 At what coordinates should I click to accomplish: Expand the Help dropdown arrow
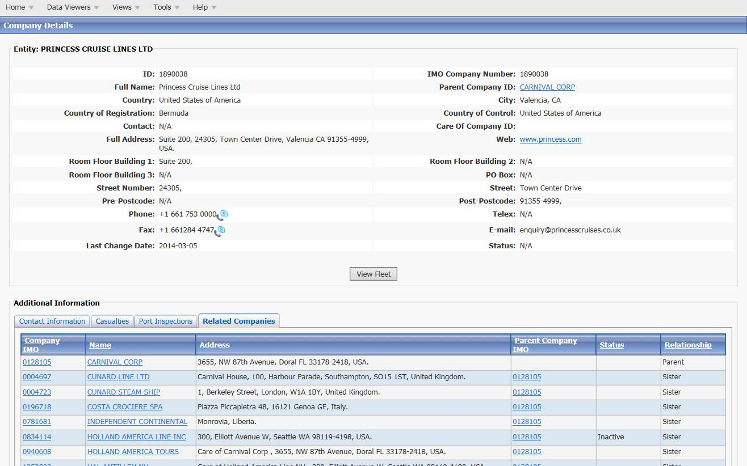(x=214, y=8)
